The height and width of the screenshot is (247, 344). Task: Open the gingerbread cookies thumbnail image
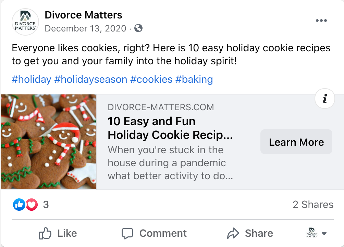tap(49, 142)
